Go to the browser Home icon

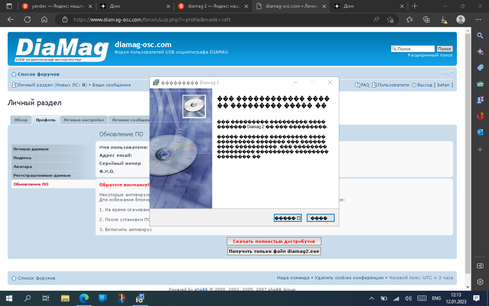(x=44, y=19)
